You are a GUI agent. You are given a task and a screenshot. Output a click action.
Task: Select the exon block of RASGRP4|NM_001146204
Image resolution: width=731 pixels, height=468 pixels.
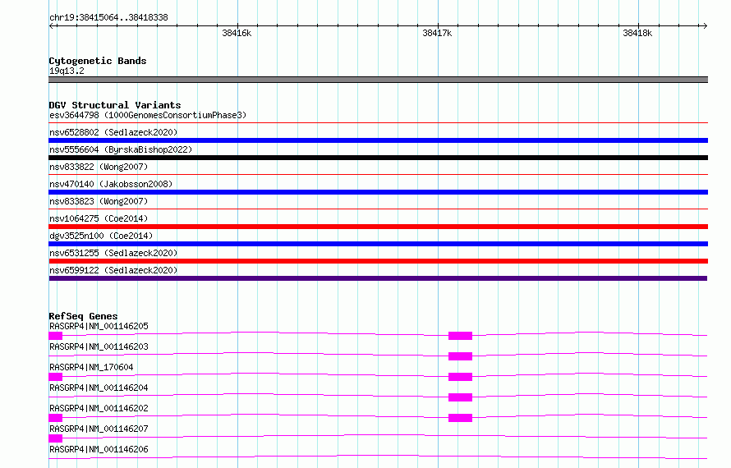pyautogui.click(x=460, y=397)
